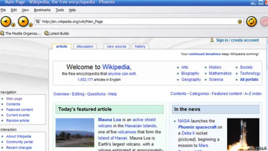Open Recent changes sidebar link

point(19,148)
